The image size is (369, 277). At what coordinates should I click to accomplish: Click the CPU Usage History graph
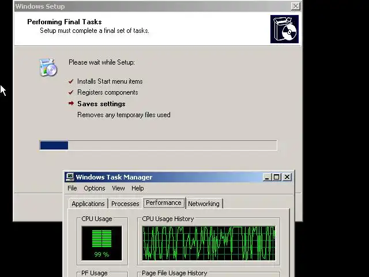point(209,243)
